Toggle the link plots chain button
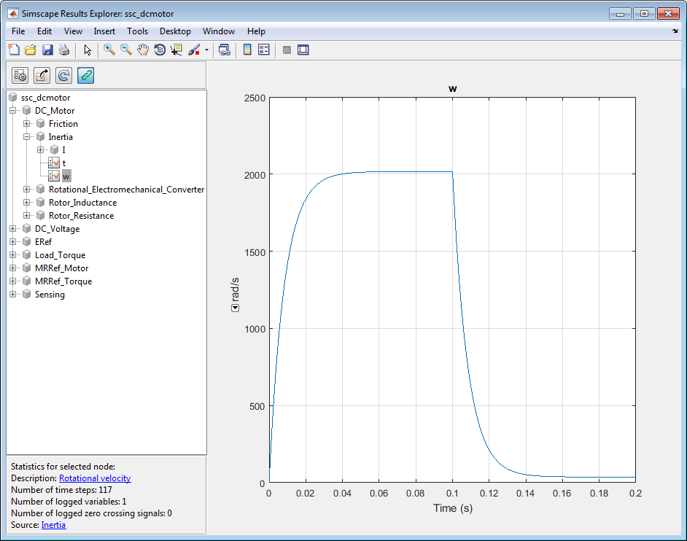 pos(86,75)
